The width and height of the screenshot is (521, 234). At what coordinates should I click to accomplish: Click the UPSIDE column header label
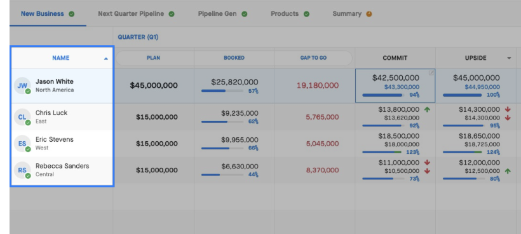(475, 58)
